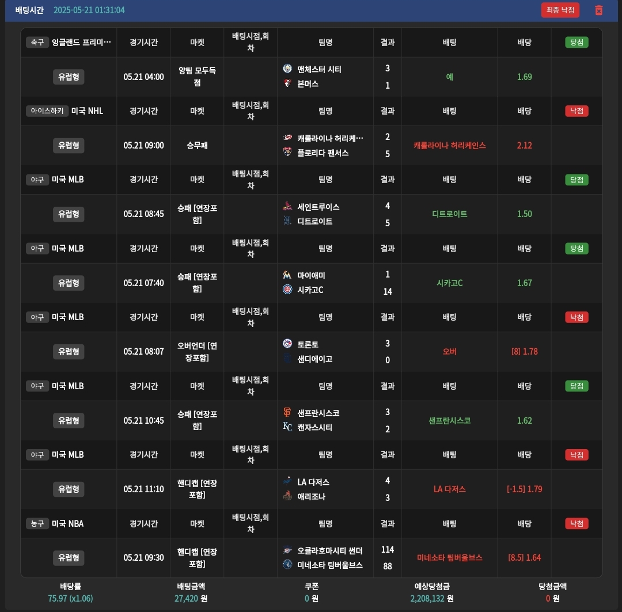Click the Carolina Hurricanes team logo

pyautogui.click(x=287, y=138)
